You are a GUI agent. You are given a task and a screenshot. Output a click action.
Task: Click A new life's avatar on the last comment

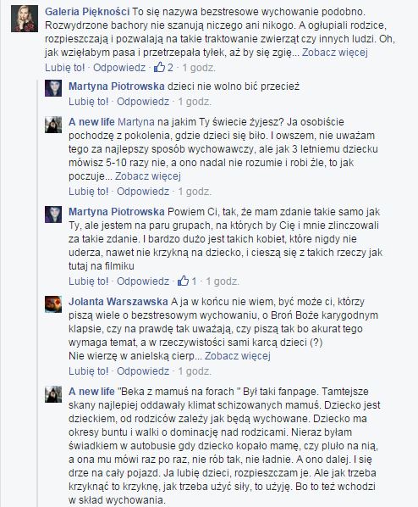53,394
